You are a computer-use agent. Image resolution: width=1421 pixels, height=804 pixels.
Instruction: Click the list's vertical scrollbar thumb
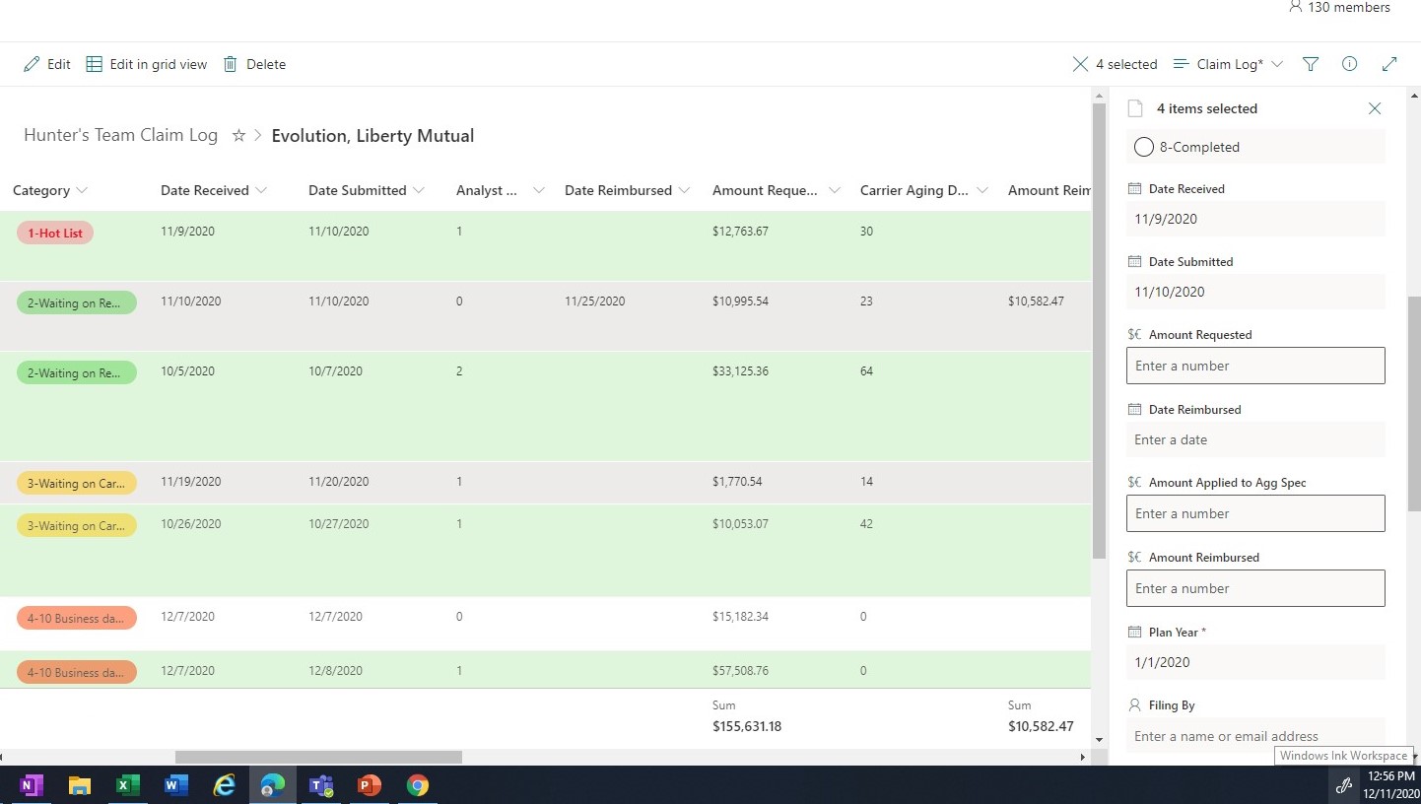click(x=1099, y=331)
